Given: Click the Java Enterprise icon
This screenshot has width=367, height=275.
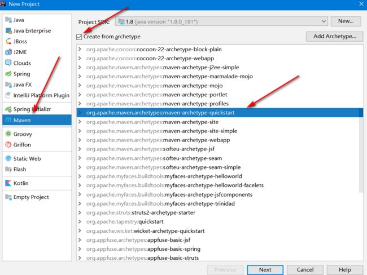Looking at the screenshot, I should tap(8, 30).
